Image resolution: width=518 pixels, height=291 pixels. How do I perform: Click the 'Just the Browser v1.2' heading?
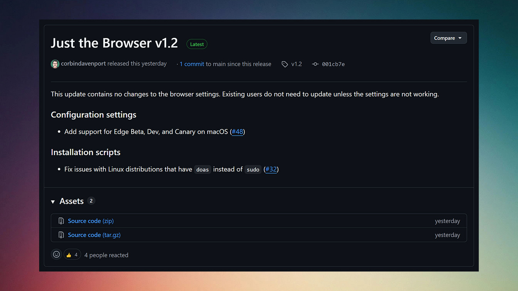click(114, 43)
